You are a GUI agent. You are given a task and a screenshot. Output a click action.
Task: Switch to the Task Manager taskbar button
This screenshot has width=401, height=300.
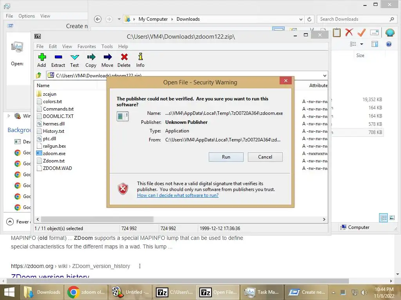pyautogui.click(x=262, y=292)
